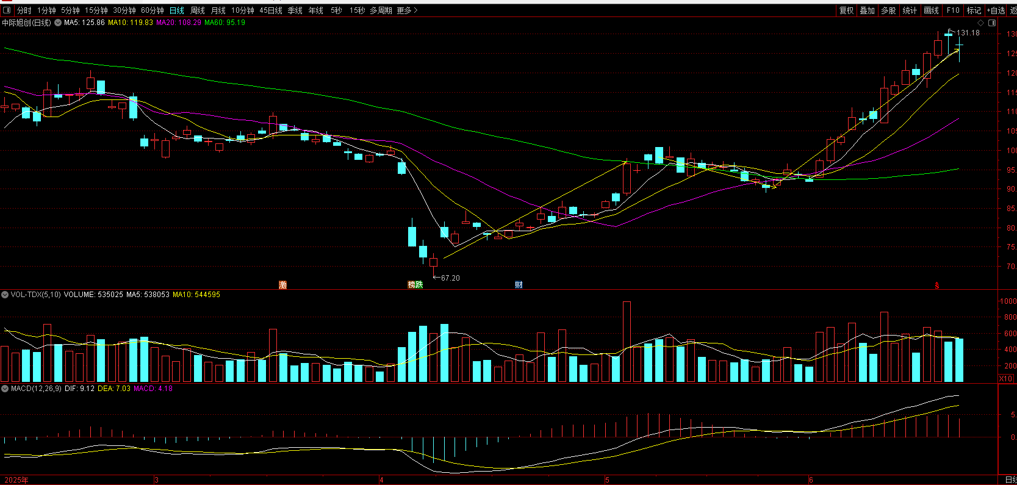Click the volume MA10: 544595 label

[x=196, y=295]
